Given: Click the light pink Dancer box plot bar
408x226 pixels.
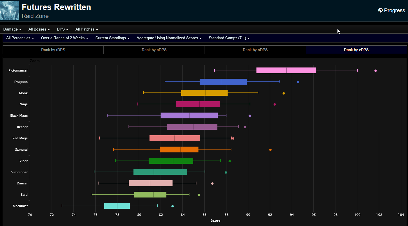Looking at the screenshot, I should click(x=151, y=183).
